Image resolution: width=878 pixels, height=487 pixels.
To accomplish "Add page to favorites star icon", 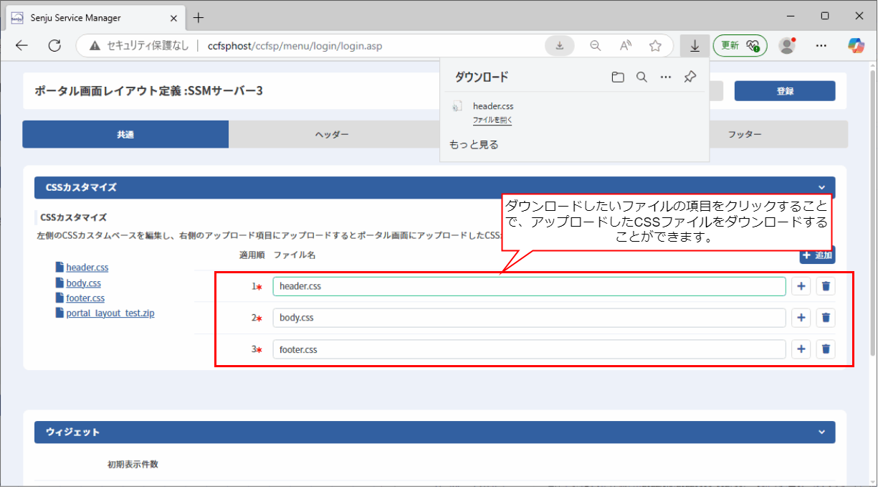I will (655, 46).
